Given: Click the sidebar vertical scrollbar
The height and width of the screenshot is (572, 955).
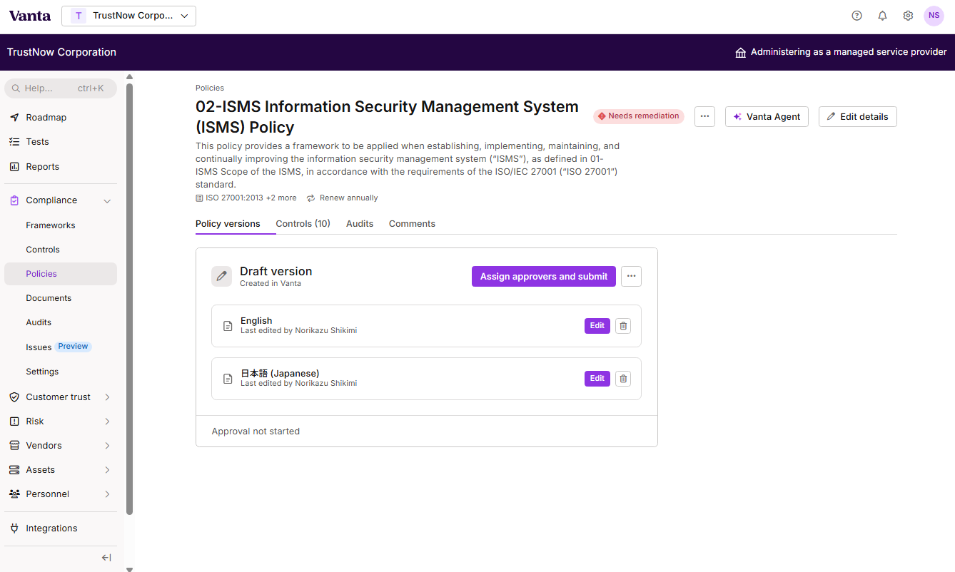Looking at the screenshot, I should (x=129, y=299).
